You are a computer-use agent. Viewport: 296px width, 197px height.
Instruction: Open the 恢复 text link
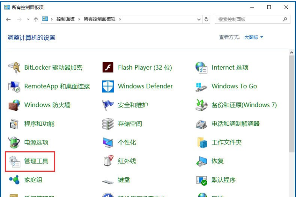click(217, 161)
